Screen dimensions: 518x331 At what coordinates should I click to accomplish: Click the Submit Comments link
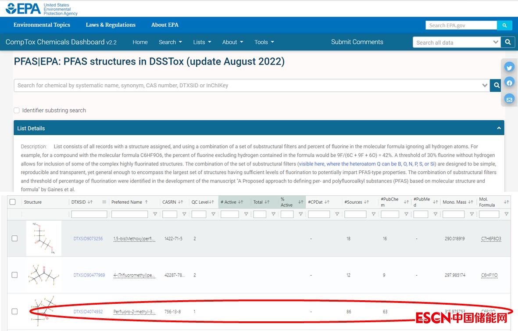pos(357,42)
